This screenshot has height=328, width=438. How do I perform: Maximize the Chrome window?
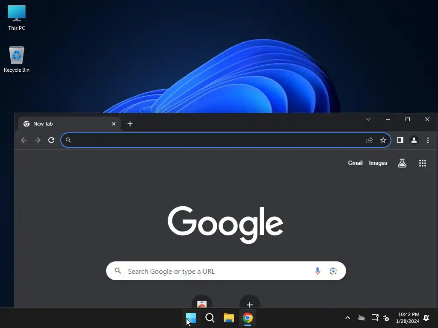pyautogui.click(x=408, y=120)
